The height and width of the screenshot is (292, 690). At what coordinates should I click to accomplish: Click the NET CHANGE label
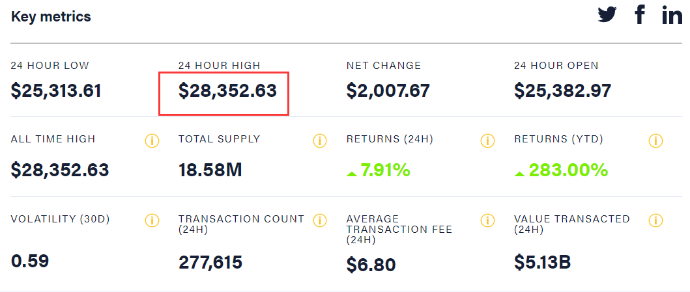[384, 66]
